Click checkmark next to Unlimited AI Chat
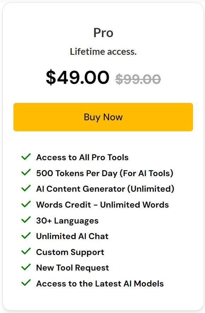The height and width of the screenshot is (313, 205). (26, 236)
